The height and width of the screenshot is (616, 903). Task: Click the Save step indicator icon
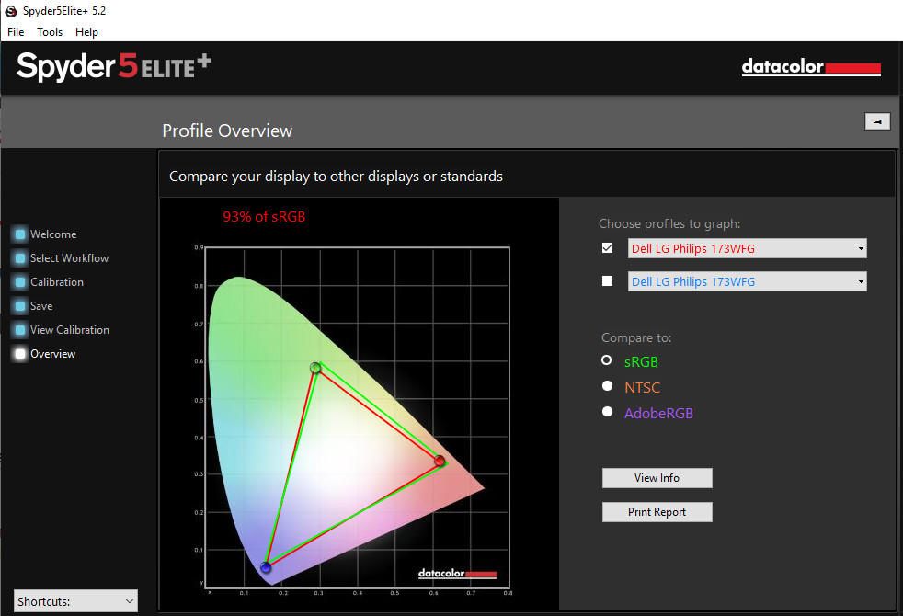point(20,305)
